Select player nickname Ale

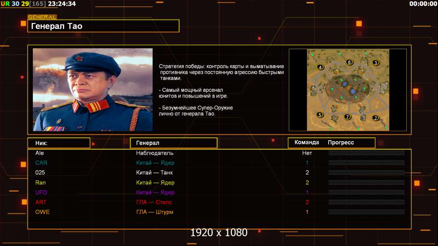pyautogui.click(x=39, y=153)
